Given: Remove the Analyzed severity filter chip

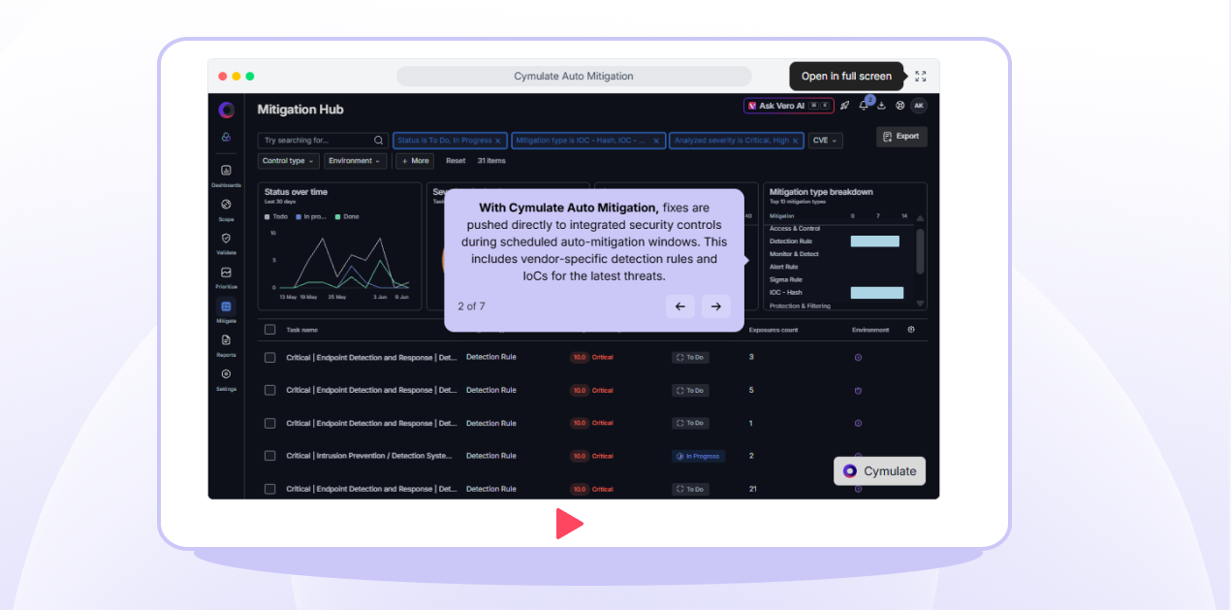Looking at the screenshot, I should (x=796, y=141).
